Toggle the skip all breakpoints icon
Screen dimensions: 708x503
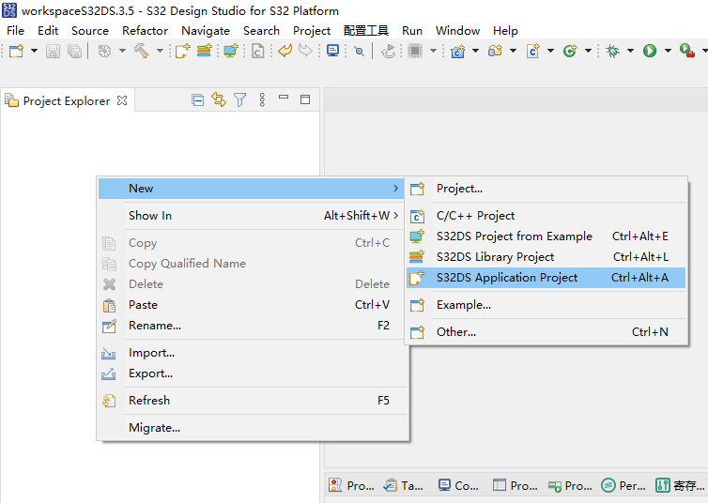359,51
